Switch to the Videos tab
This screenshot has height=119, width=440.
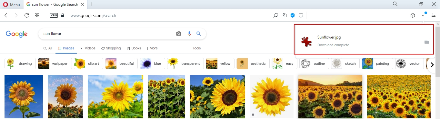(88, 48)
